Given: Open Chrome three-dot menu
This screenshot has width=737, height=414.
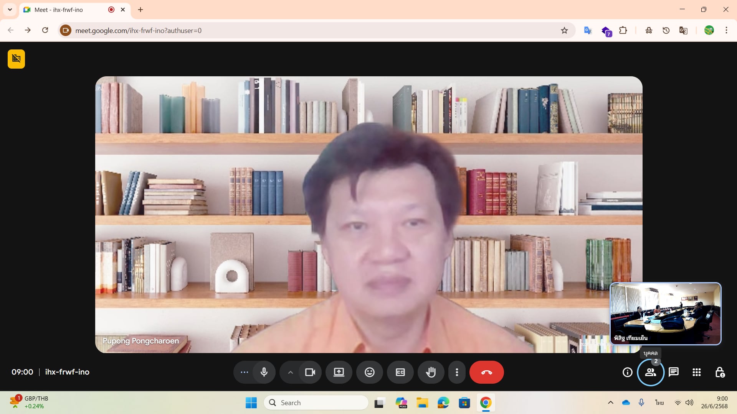Looking at the screenshot, I should pyautogui.click(x=726, y=30).
